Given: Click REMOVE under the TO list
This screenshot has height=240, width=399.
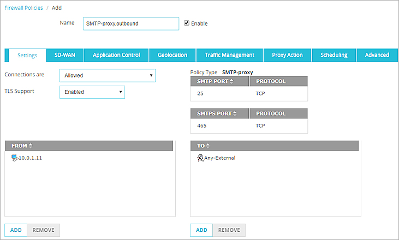Looking at the screenshot, I should pyautogui.click(x=229, y=230).
